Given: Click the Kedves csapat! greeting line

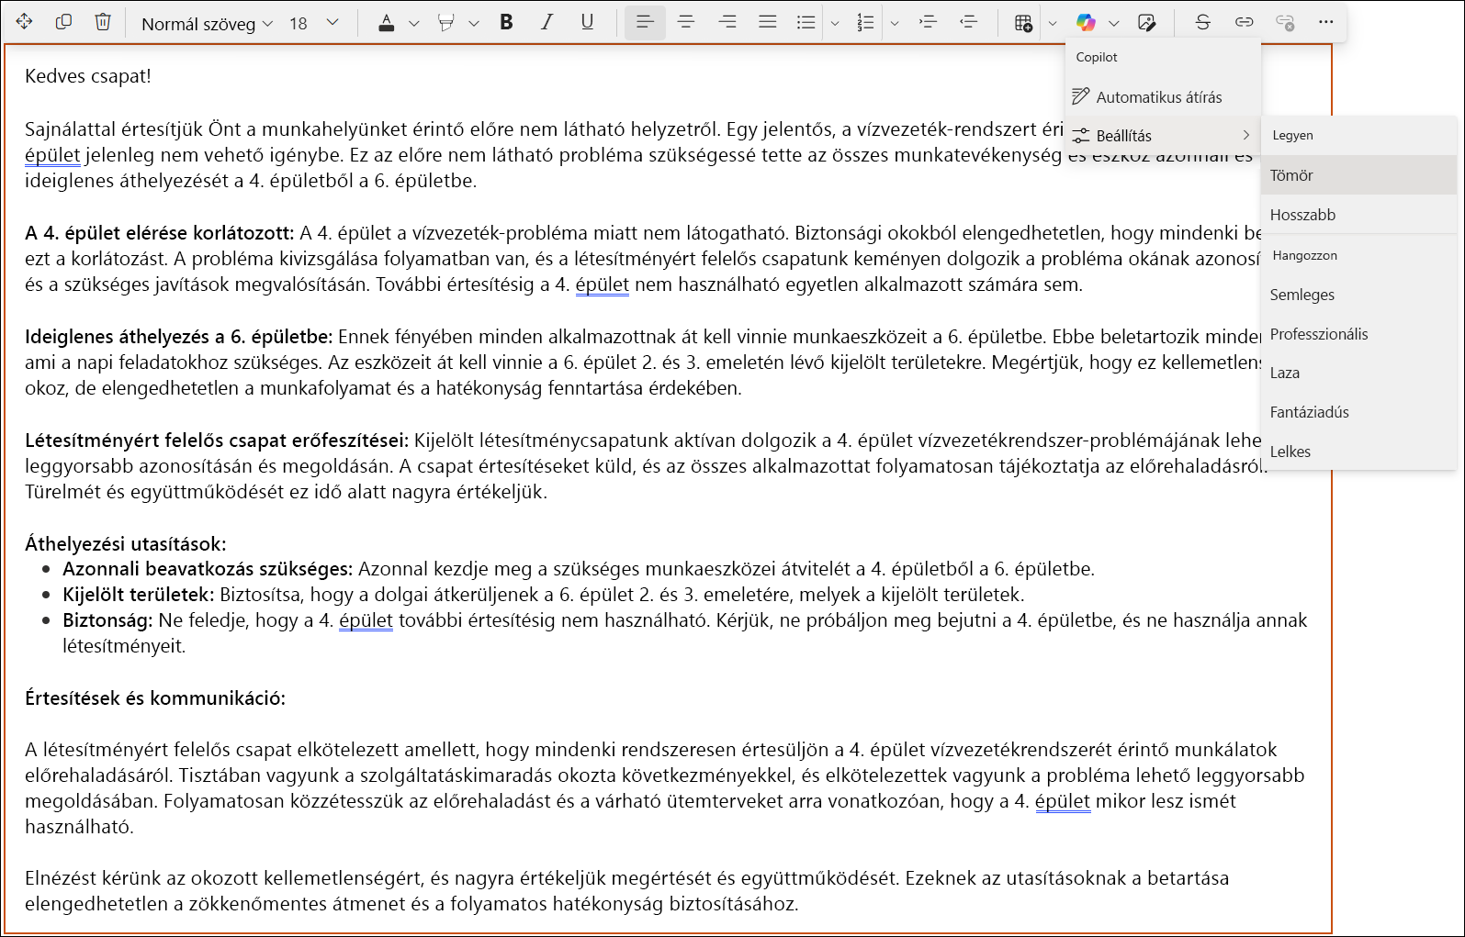Looking at the screenshot, I should (88, 76).
